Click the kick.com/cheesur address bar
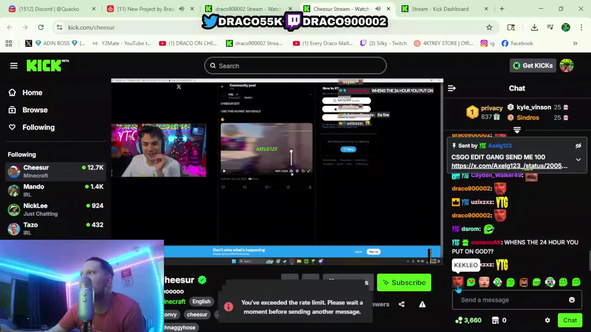Image resolution: width=591 pixels, height=332 pixels. tap(272, 27)
